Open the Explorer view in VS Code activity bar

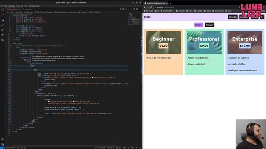coord(2,10)
